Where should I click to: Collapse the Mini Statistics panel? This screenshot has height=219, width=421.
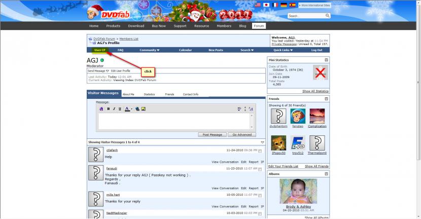click(326, 60)
